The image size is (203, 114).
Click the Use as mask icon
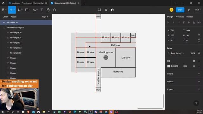(112, 10)
